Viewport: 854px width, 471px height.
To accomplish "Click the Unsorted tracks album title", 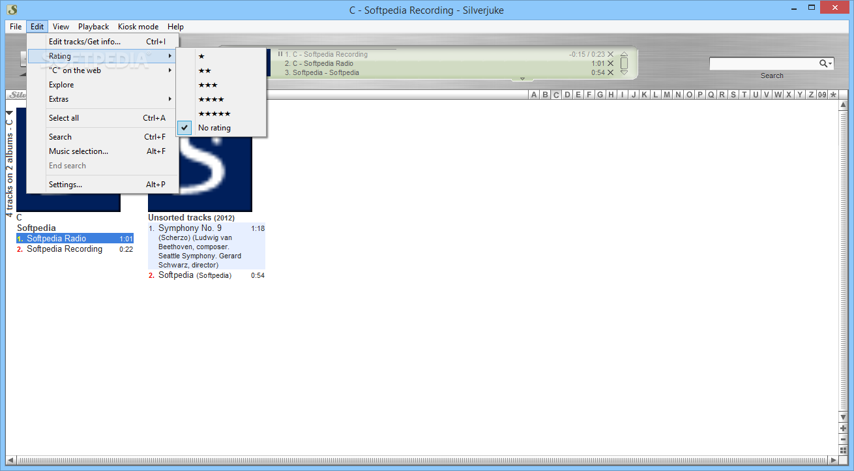I will (191, 217).
